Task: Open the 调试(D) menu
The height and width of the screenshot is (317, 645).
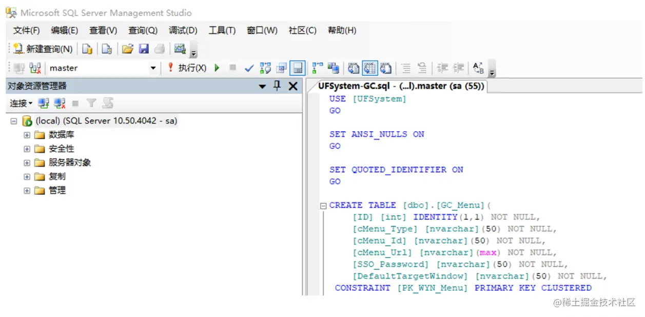Action: (x=183, y=31)
